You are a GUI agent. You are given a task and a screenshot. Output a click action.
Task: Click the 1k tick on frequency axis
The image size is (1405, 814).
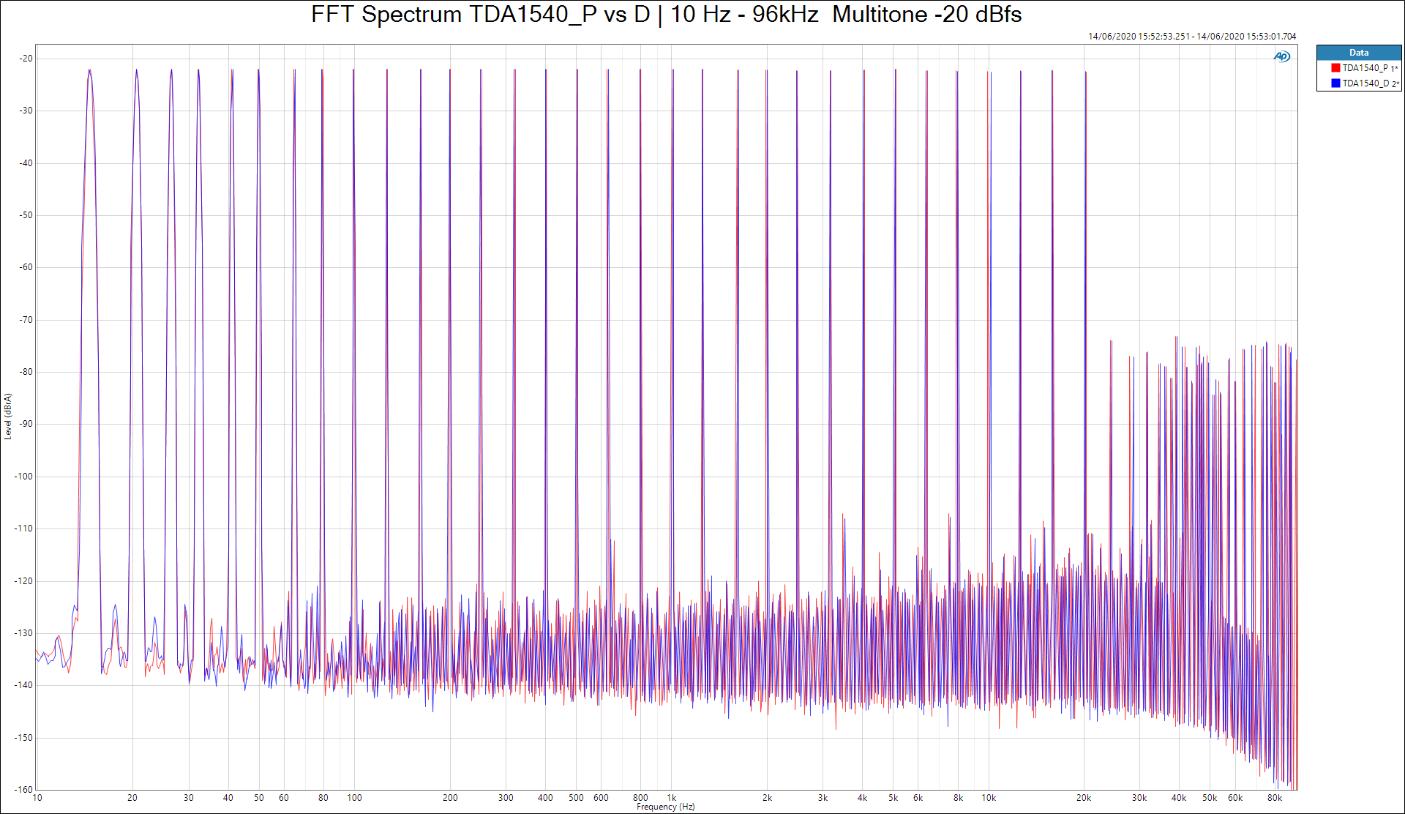click(x=671, y=798)
